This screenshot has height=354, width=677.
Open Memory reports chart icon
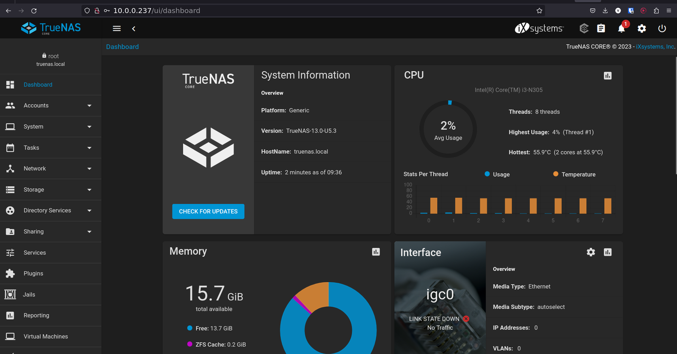coord(376,252)
